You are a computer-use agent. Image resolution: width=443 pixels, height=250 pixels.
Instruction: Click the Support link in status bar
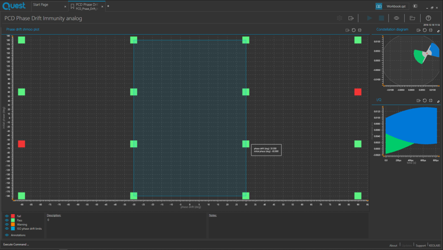[x=420, y=245]
